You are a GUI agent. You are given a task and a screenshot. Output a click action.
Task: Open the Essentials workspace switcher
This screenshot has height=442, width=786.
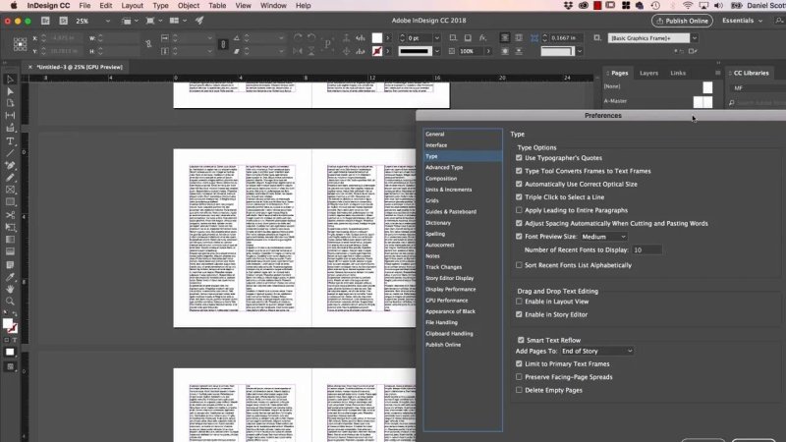(743, 21)
